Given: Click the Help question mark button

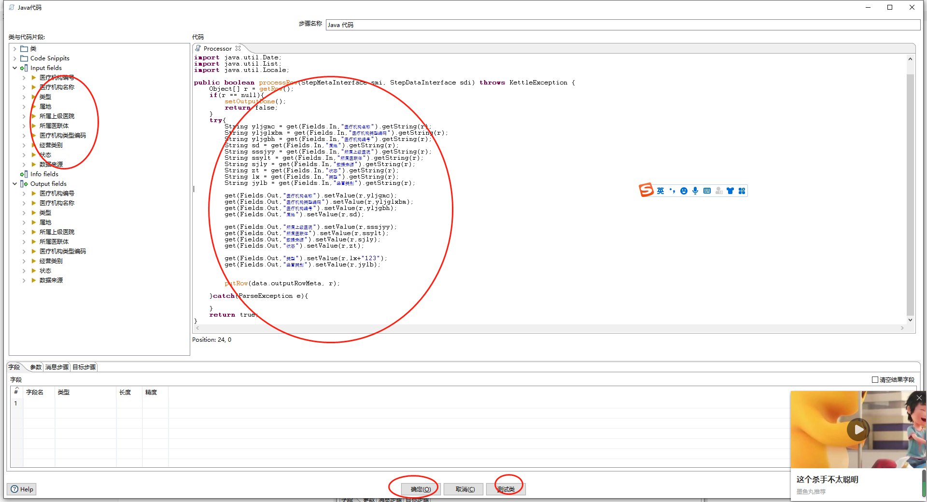Looking at the screenshot, I should click(22, 489).
